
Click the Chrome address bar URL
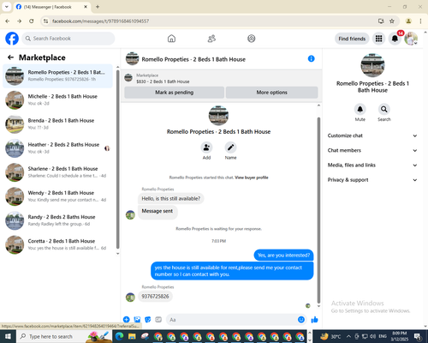tap(100, 21)
